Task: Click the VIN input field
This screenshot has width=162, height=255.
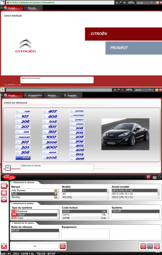Action: 35,246
